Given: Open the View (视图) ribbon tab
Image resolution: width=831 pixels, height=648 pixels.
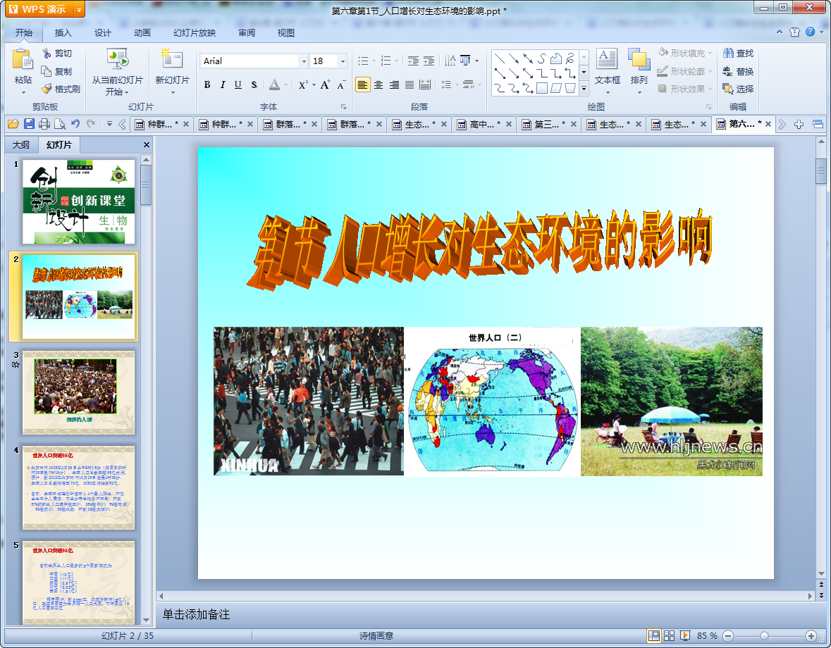Looking at the screenshot, I should (x=285, y=33).
